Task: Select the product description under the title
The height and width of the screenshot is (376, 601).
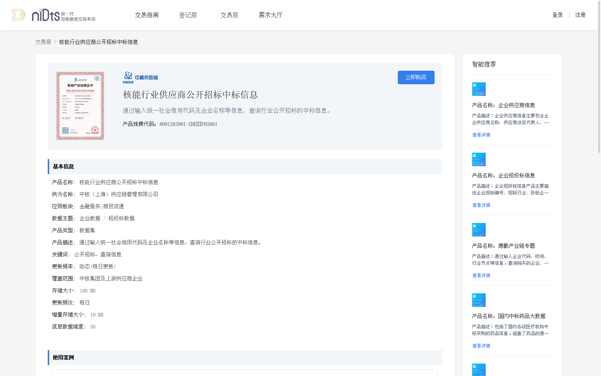Action: [228, 111]
